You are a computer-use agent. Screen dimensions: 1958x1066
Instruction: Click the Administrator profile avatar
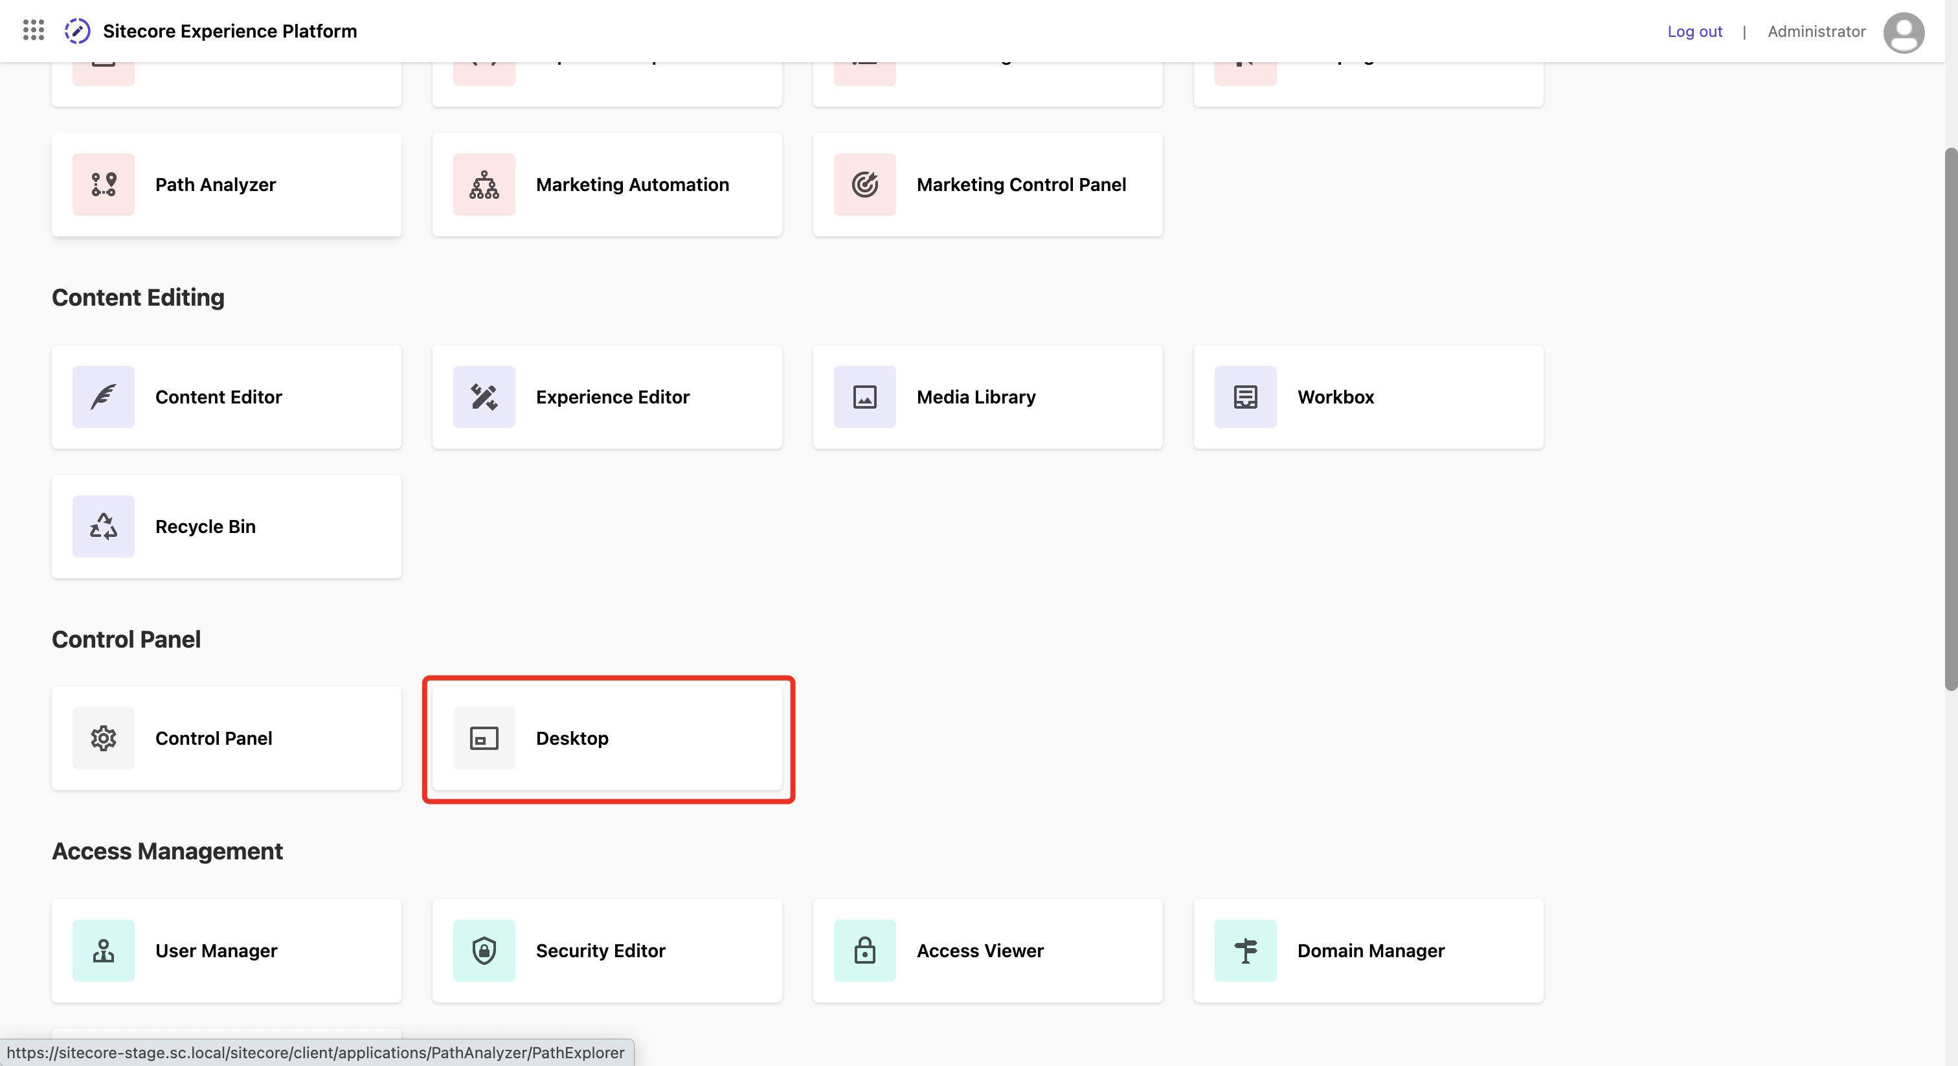tap(1903, 32)
